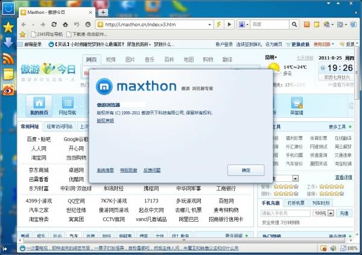The height and width of the screenshot is (255, 362).
Task: Open the 京东商城 site link
Action: coord(39,170)
